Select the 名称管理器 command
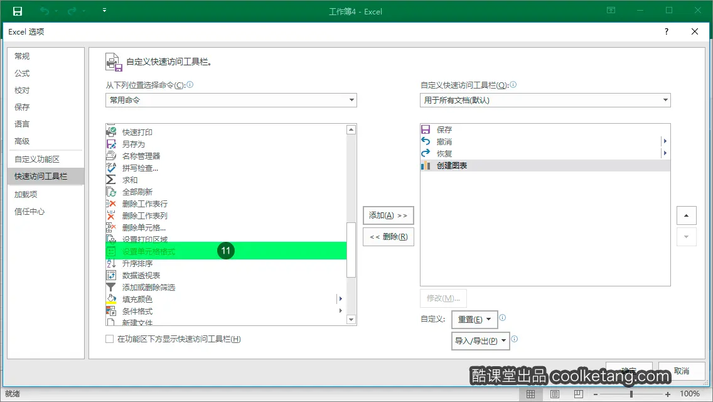 tap(225, 156)
